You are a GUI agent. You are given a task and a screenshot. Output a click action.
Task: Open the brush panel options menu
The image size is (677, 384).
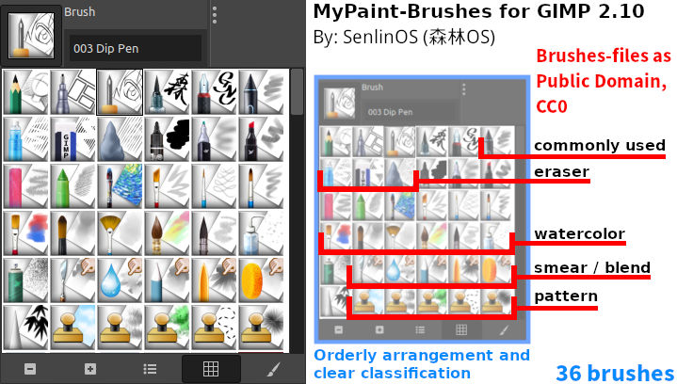[215, 16]
